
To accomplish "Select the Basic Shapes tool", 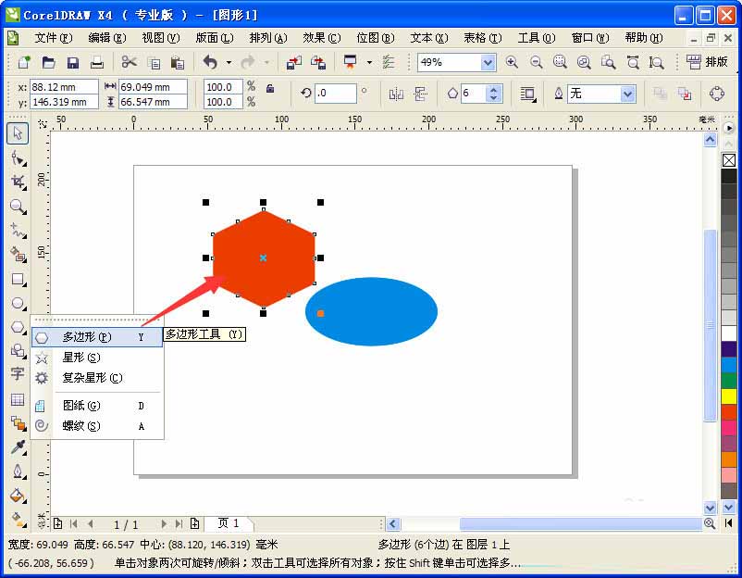I will (18, 350).
